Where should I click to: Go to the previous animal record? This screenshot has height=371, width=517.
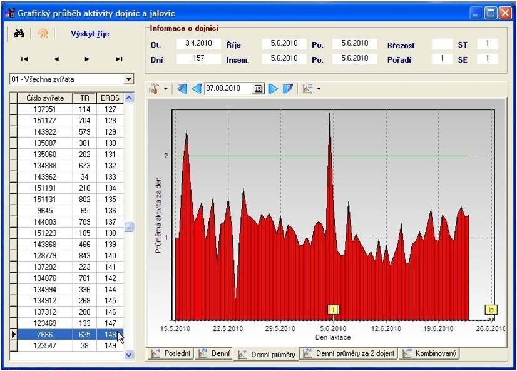(x=56, y=59)
